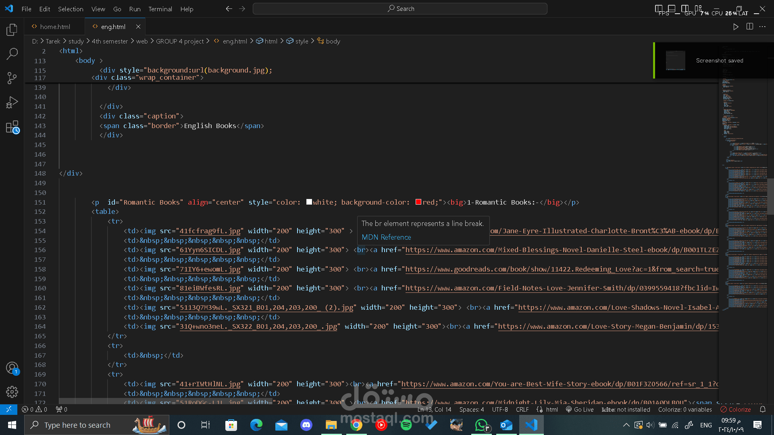Open the Manage gear icon
This screenshot has width=774, height=435.
12,391
